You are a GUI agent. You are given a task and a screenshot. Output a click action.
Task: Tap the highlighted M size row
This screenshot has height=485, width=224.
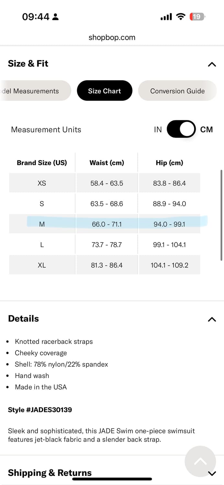coord(105,224)
